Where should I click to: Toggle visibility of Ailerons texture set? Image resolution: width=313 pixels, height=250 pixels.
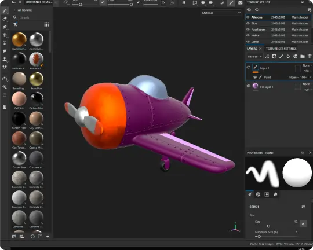[248, 17]
